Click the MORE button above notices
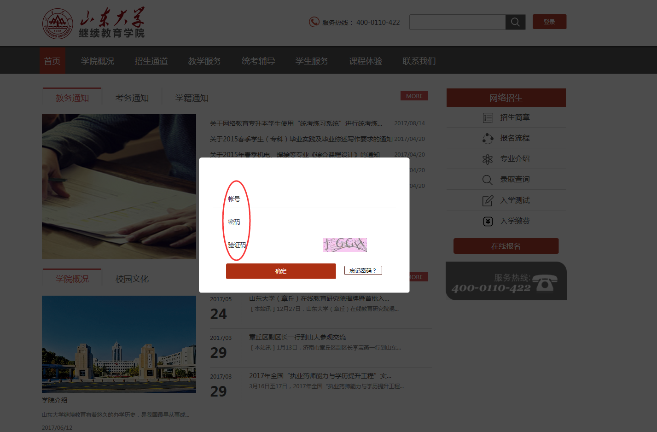The width and height of the screenshot is (657, 432). (414, 96)
